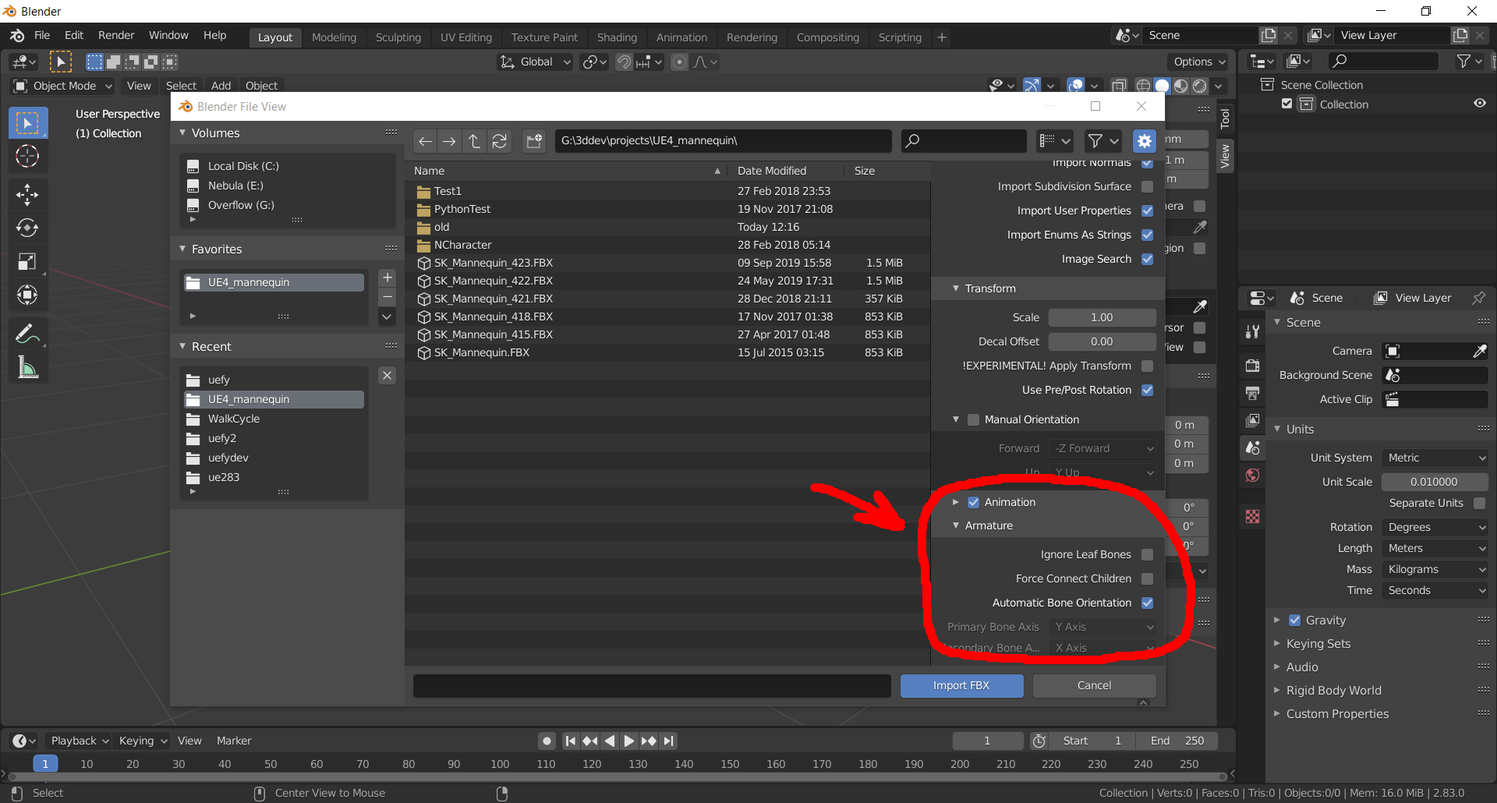This screenshot has height=803, width=1497.
Task: Open the Render Properties tab in the Properties editor
Action: click(1253, 365)
